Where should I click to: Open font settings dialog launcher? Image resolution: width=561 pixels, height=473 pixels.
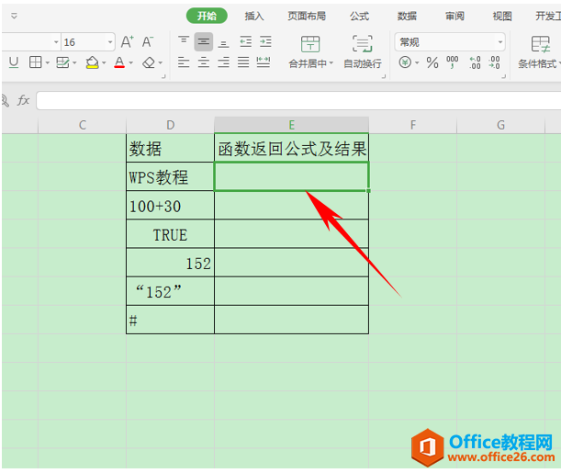(x=163, y=76)
